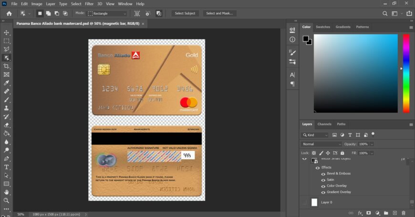Click the Layer 0 thumbnail
This screenshot has width=415, height=217.
[x=314, y=202]
